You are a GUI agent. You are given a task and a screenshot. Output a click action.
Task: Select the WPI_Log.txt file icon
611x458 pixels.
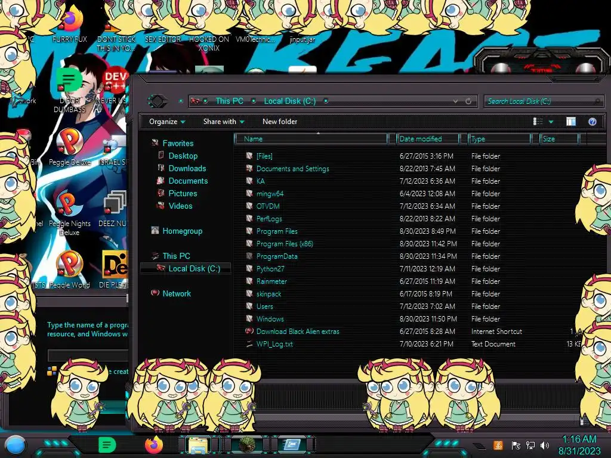pyautogui.click(x=249, y=344)
